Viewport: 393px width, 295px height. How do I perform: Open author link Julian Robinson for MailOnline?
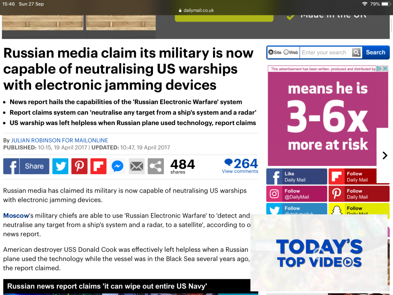59,140
